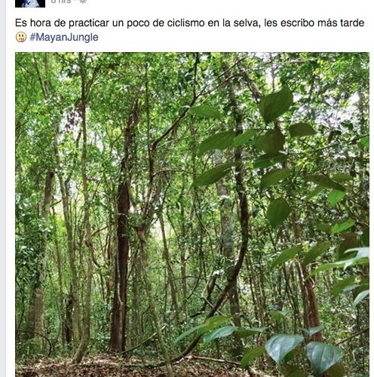This screenshot has width=374, height=377.
Task: Click the gray page margin beside post
Action: (2, 188)
